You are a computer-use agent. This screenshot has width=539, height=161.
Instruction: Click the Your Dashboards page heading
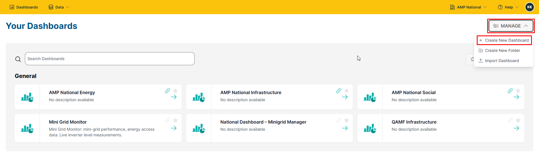pyautogui.click(x=42, y=26)
